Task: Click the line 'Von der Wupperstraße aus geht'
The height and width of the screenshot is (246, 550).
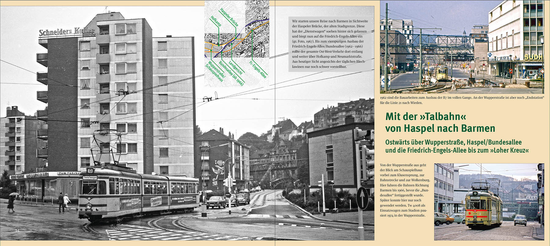Action: [403, 165]
